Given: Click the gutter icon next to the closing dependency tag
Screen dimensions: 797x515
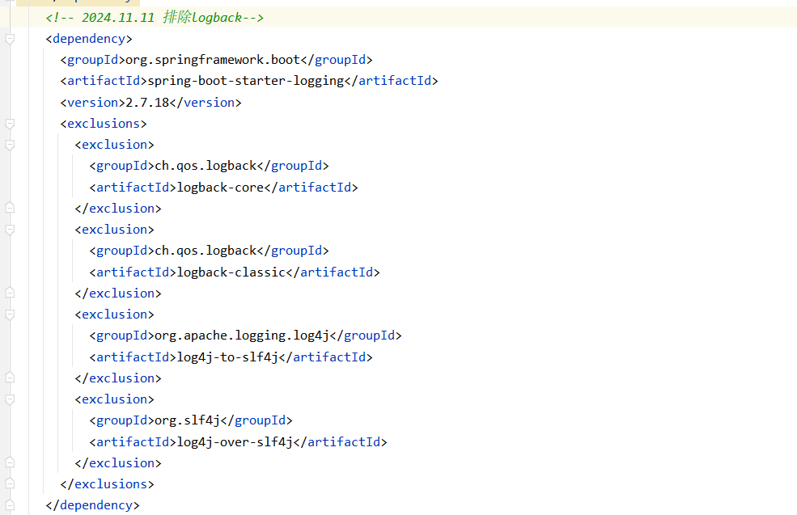Looking at the screenshot, I should [x=10, y=504].
